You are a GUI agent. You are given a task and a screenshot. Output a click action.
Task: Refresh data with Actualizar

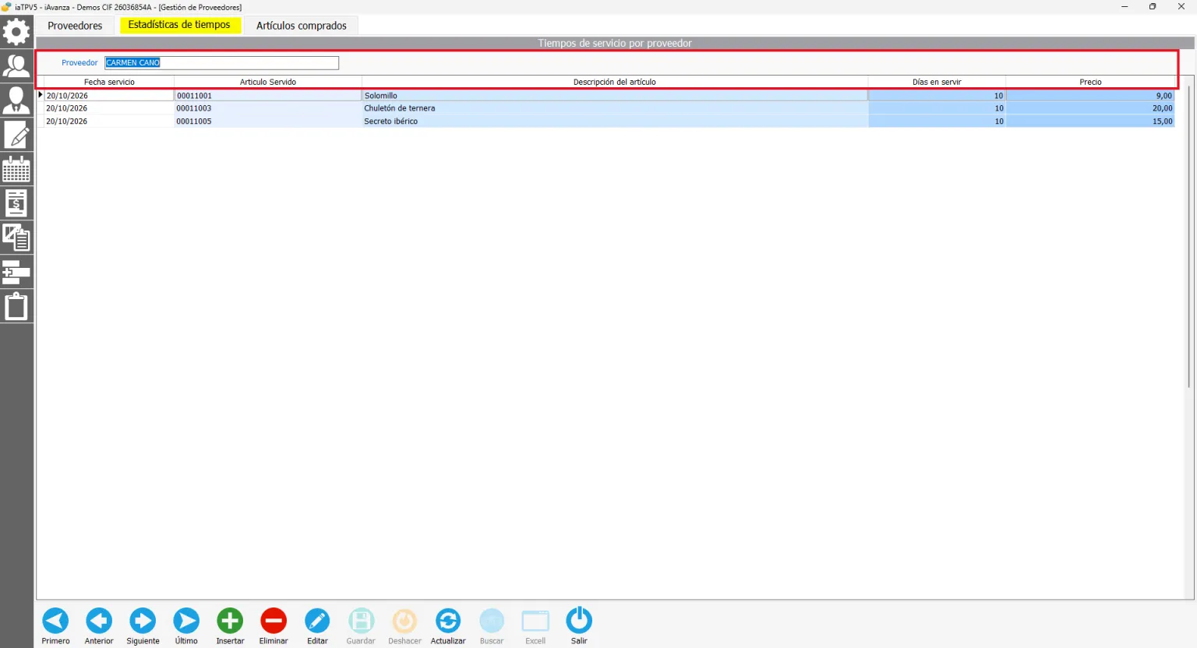[x=448, y=626]
